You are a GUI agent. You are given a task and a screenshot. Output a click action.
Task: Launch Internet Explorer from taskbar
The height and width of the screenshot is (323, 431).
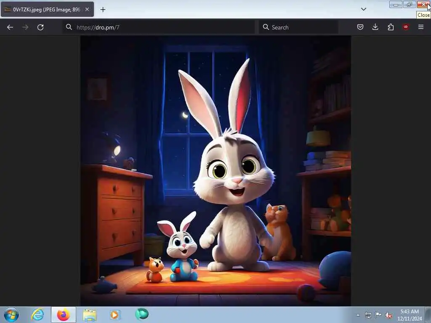[x=37, y=315]
